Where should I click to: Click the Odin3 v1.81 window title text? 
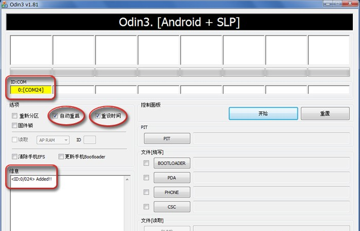click(24, 4)
